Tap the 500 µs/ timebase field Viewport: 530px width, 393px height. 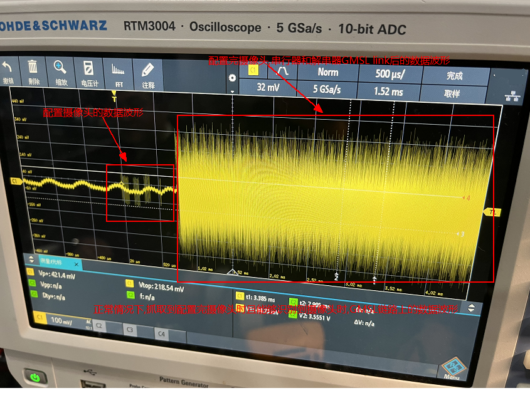(x=390, y=74)
